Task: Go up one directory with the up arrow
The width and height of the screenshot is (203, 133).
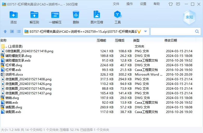Action: point(5,31)
